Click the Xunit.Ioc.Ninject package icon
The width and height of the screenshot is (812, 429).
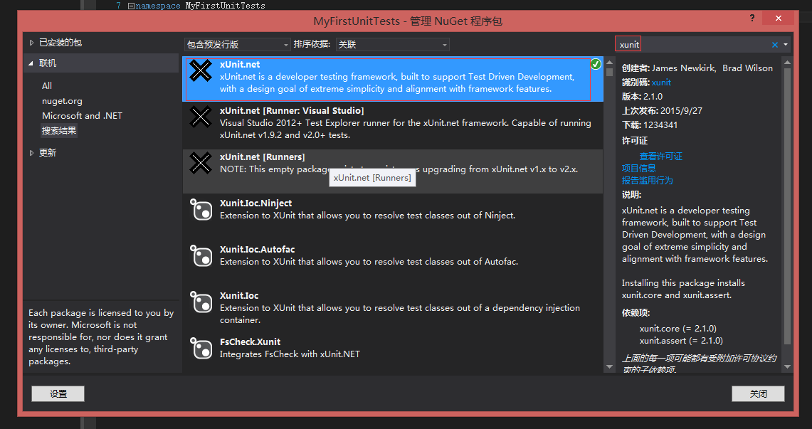(x=201, y=209)
